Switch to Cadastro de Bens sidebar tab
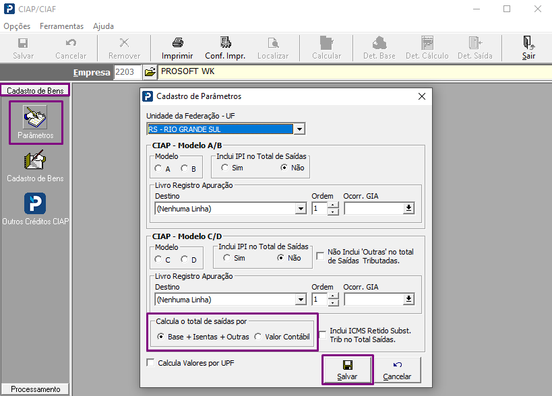 point(35,90)
